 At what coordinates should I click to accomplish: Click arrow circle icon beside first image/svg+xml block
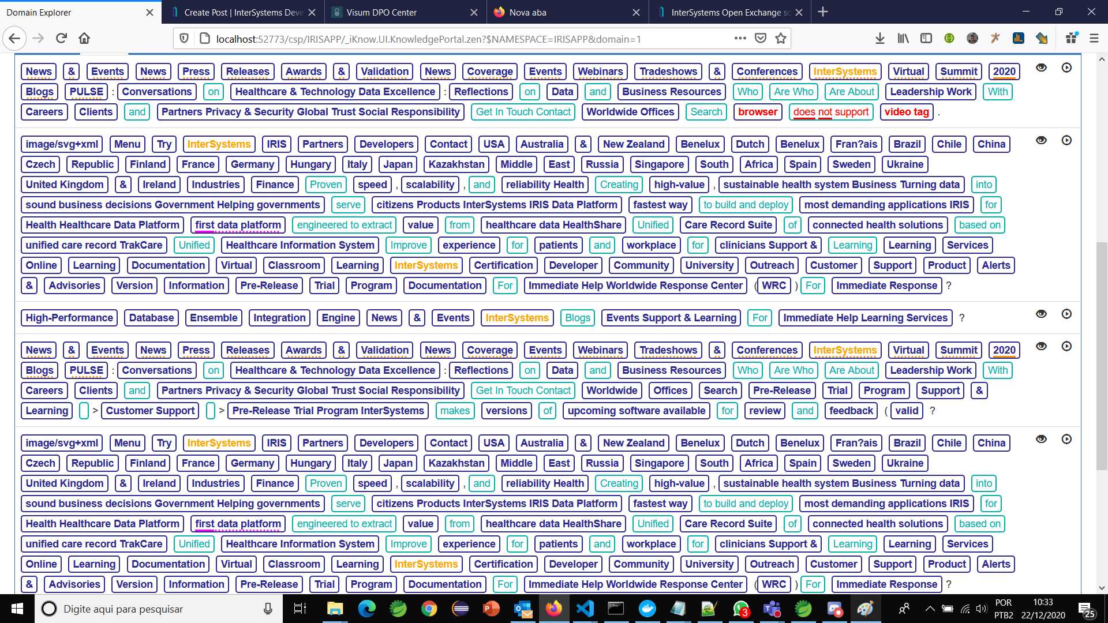click(x=1066, y=140)
